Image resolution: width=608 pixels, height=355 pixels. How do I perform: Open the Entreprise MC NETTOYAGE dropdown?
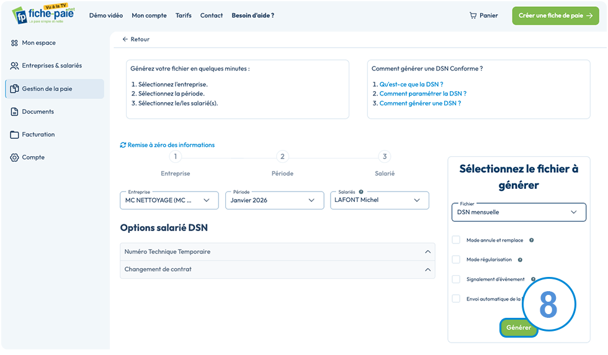[x=169, y=200]
